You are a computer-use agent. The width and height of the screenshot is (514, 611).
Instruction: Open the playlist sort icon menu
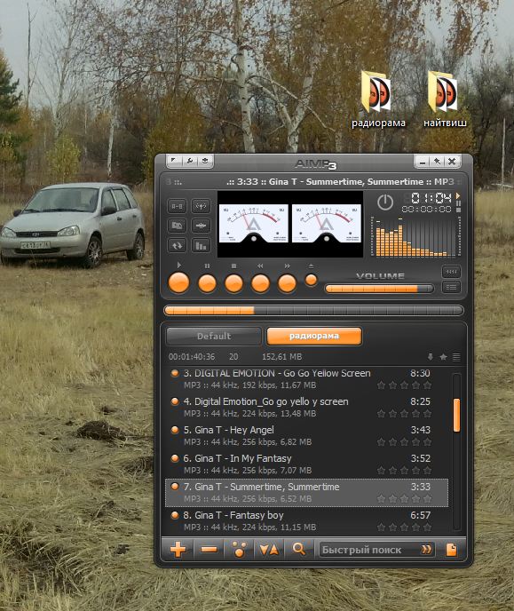[269, 550]
